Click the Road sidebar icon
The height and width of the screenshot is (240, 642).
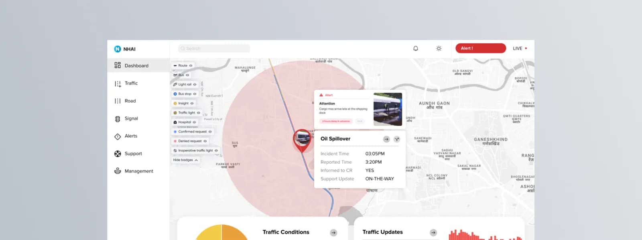[118, 101]
